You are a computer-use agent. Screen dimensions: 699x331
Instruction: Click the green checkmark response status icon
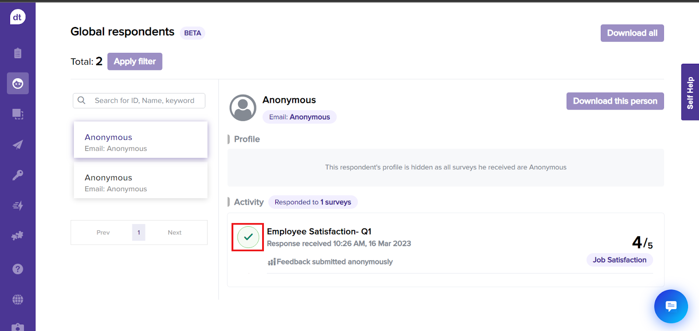[x=248, y=237]
